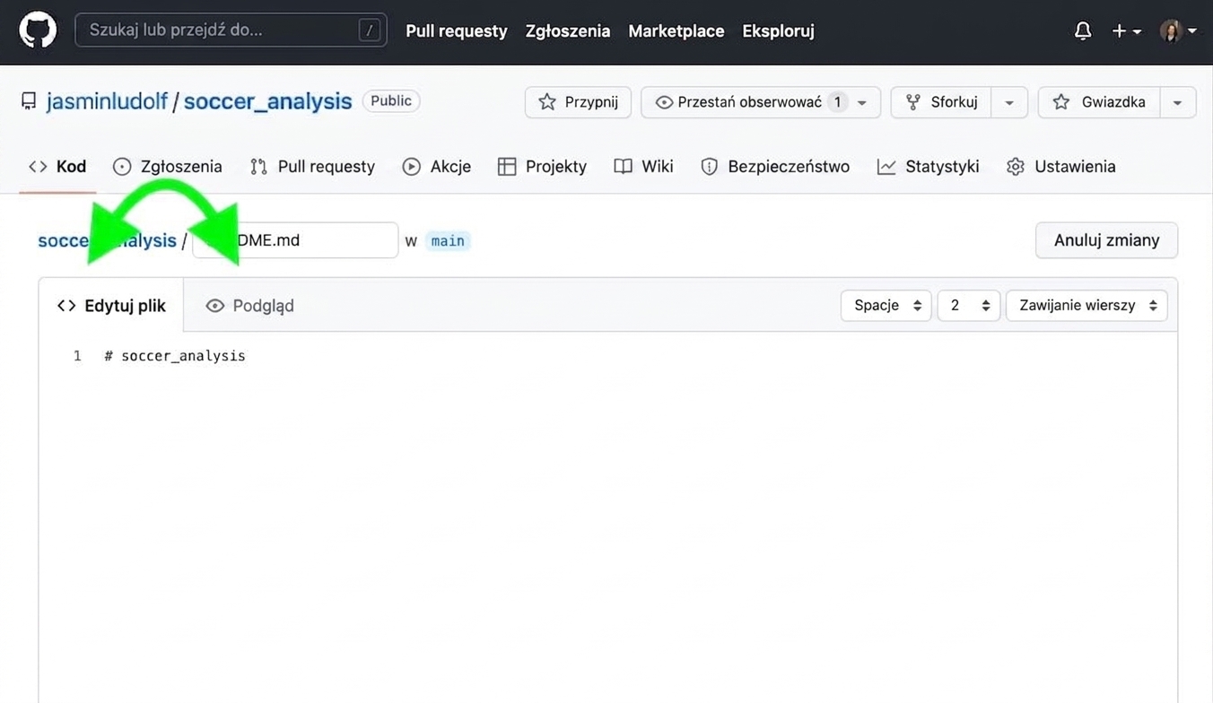The image size is (1213, 703).
Task: Focus the 'Szukaj lub przejdź do' search field
Action: [231, 30]
